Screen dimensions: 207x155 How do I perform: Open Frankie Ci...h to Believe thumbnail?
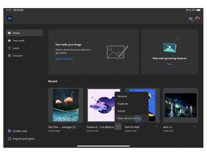point(101,105)
